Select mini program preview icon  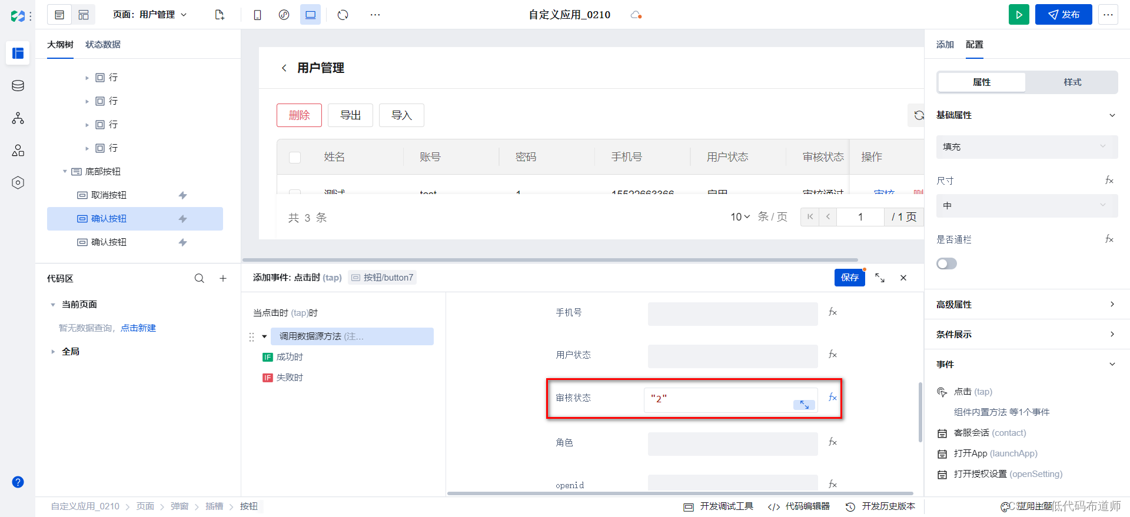[x=284, y=15]
